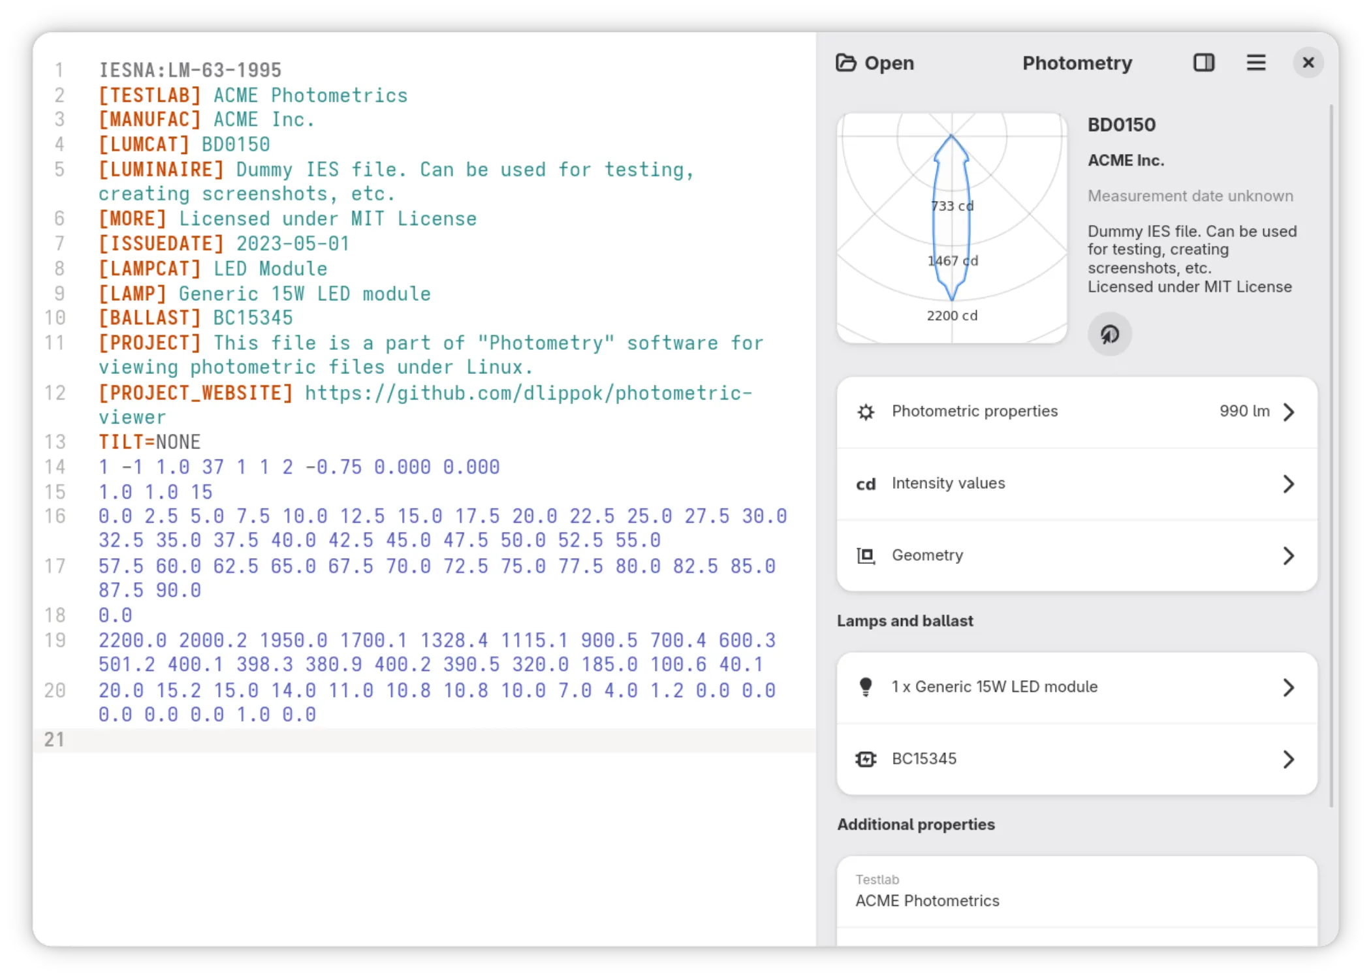Open the hamburger main menu

tap(1256, 63)
